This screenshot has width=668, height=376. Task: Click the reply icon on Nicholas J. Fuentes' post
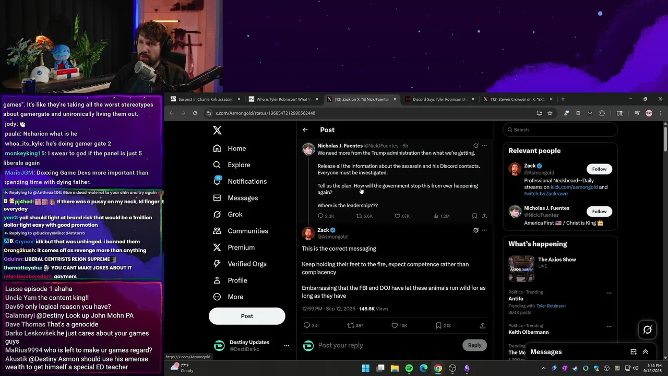click(x=321, y=216)
